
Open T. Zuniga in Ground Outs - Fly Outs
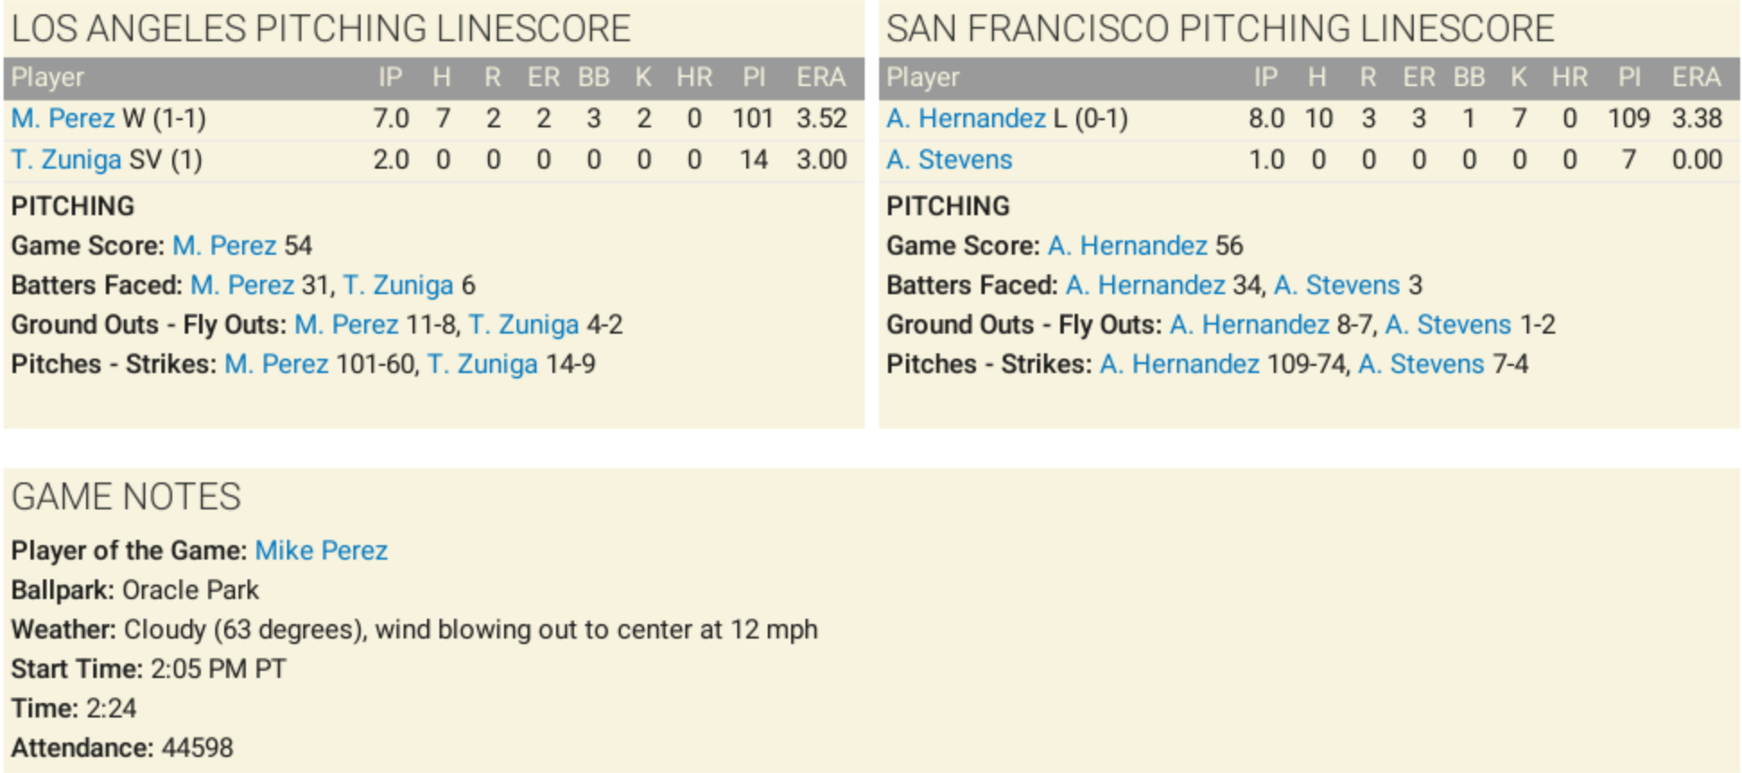pos(524,325)
